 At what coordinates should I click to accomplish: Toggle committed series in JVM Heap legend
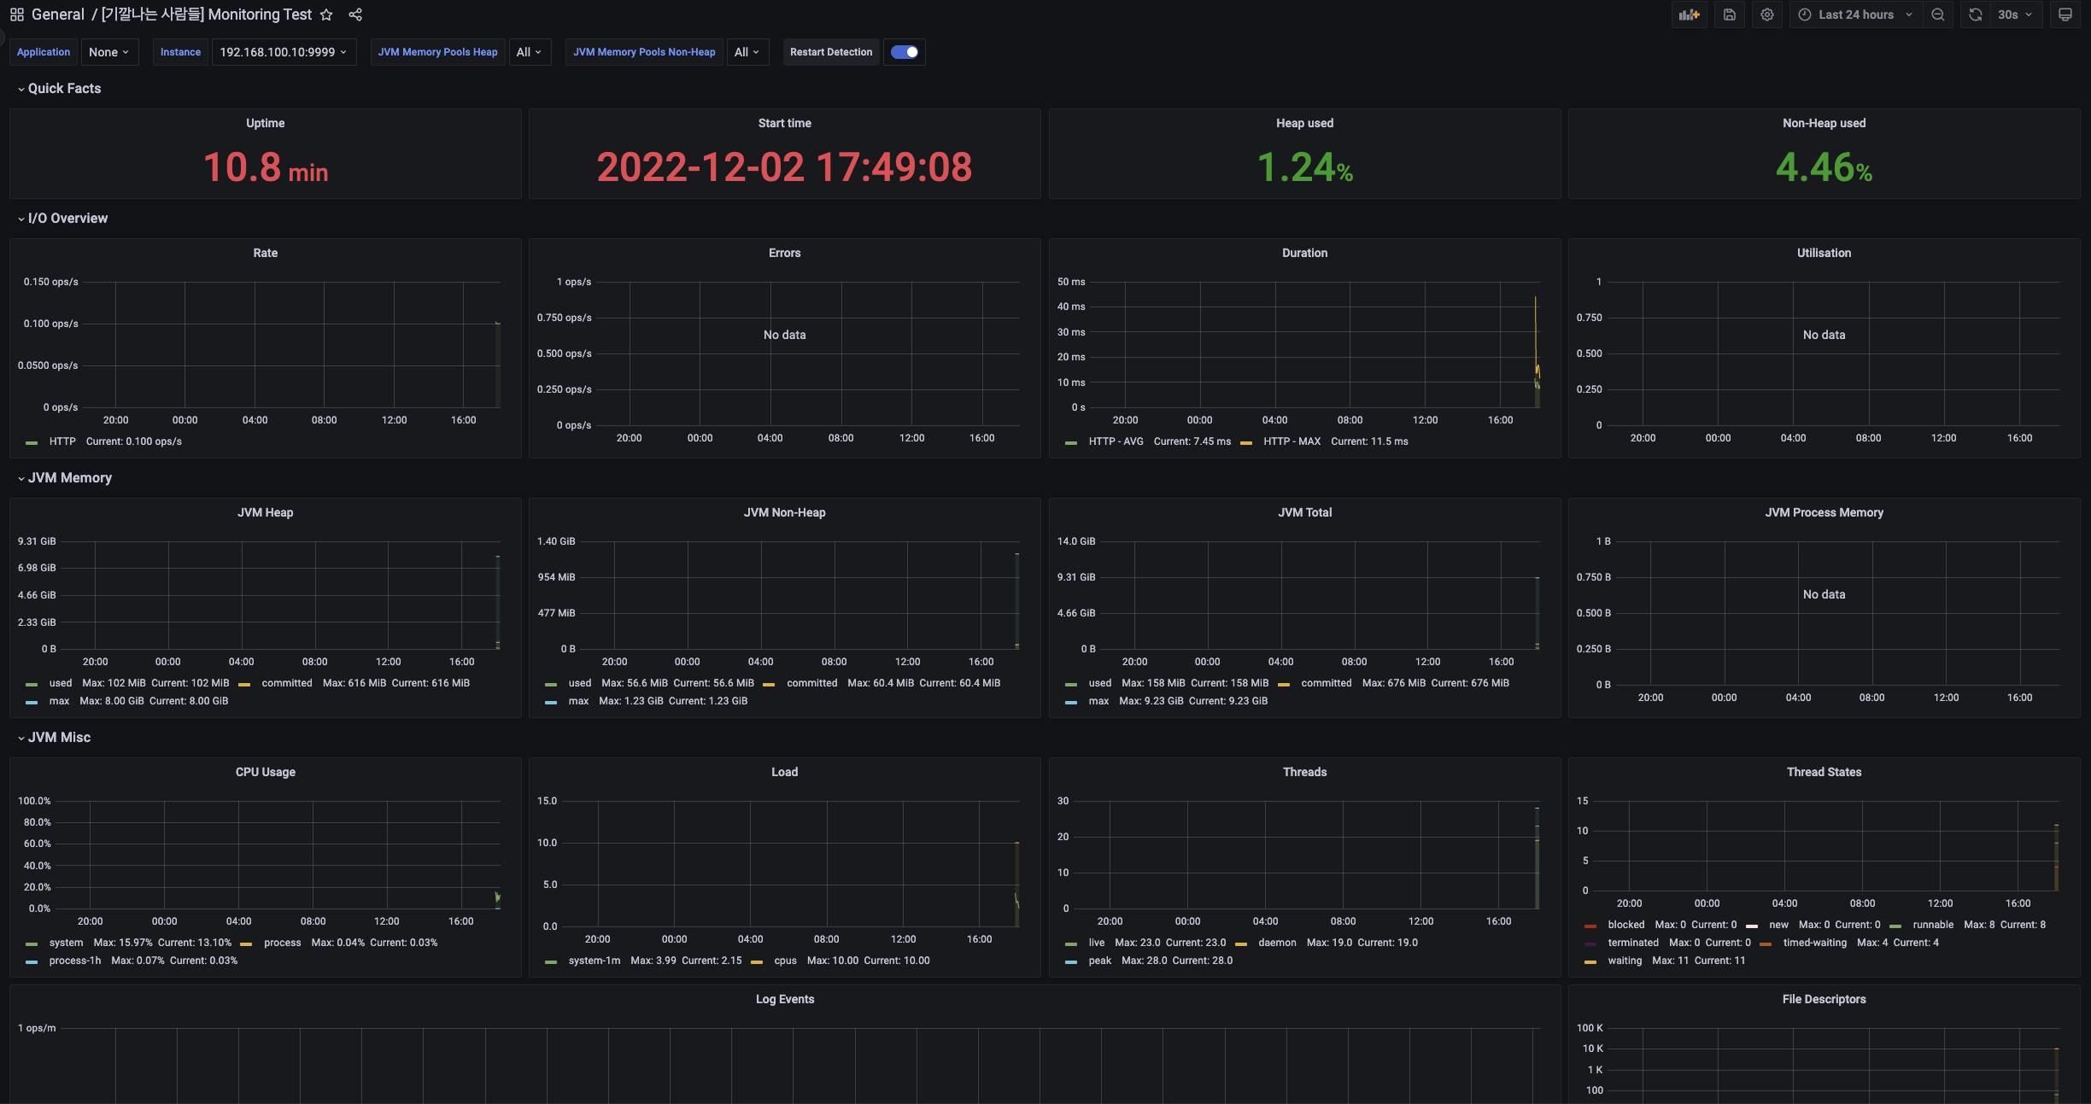tap(286, 683)
